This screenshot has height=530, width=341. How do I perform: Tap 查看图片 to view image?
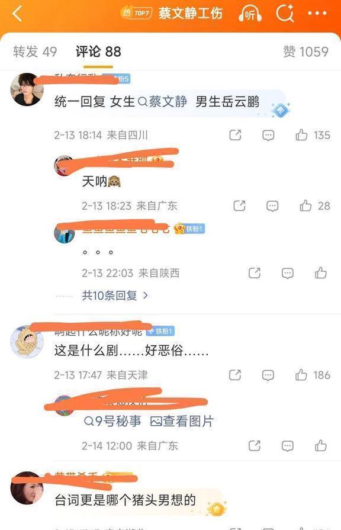[x=182, y=421]
